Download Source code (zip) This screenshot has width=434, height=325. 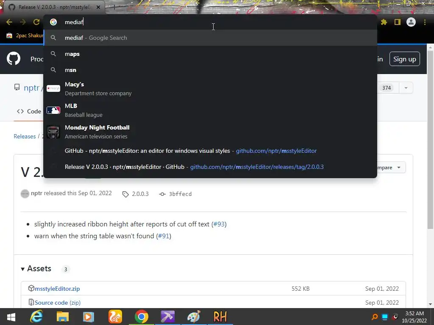(58, 303)
